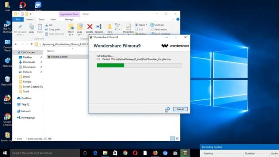The image size is (279, 157).
Task: Collapse the ribbon with chevron arrow
Action: tap(174, 19)
